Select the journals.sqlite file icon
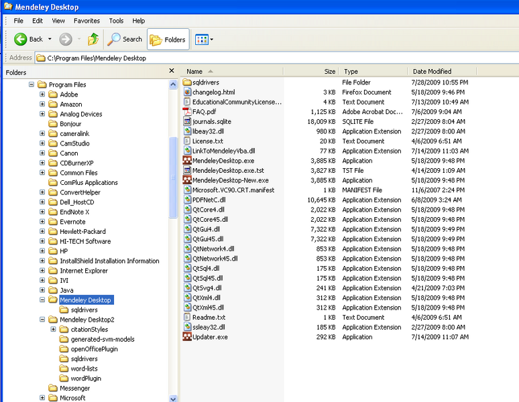Screen dimensions: 519x402 (x=187, y=121)
